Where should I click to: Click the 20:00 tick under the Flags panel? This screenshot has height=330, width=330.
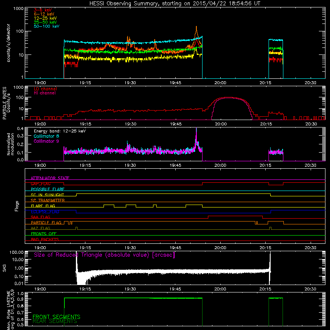point(220,248)
